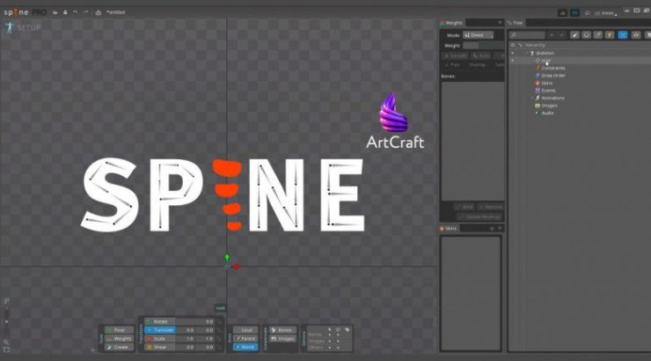
Task: Select the Weights tool
Action: coord(119,339)
